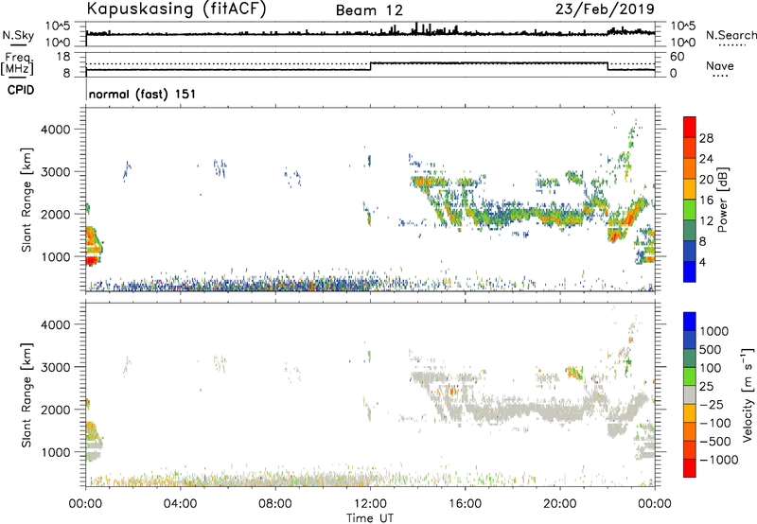Click the '500' velocity colorbar tick label

coord(711,349)
